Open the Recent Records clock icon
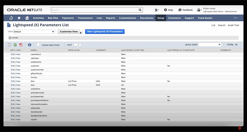 click(12, 18)
